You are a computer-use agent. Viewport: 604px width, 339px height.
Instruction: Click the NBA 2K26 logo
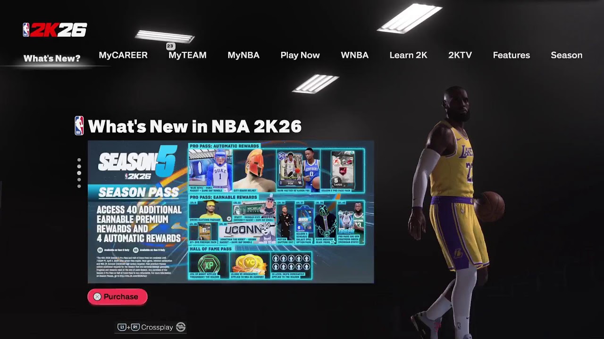[55, 30]
